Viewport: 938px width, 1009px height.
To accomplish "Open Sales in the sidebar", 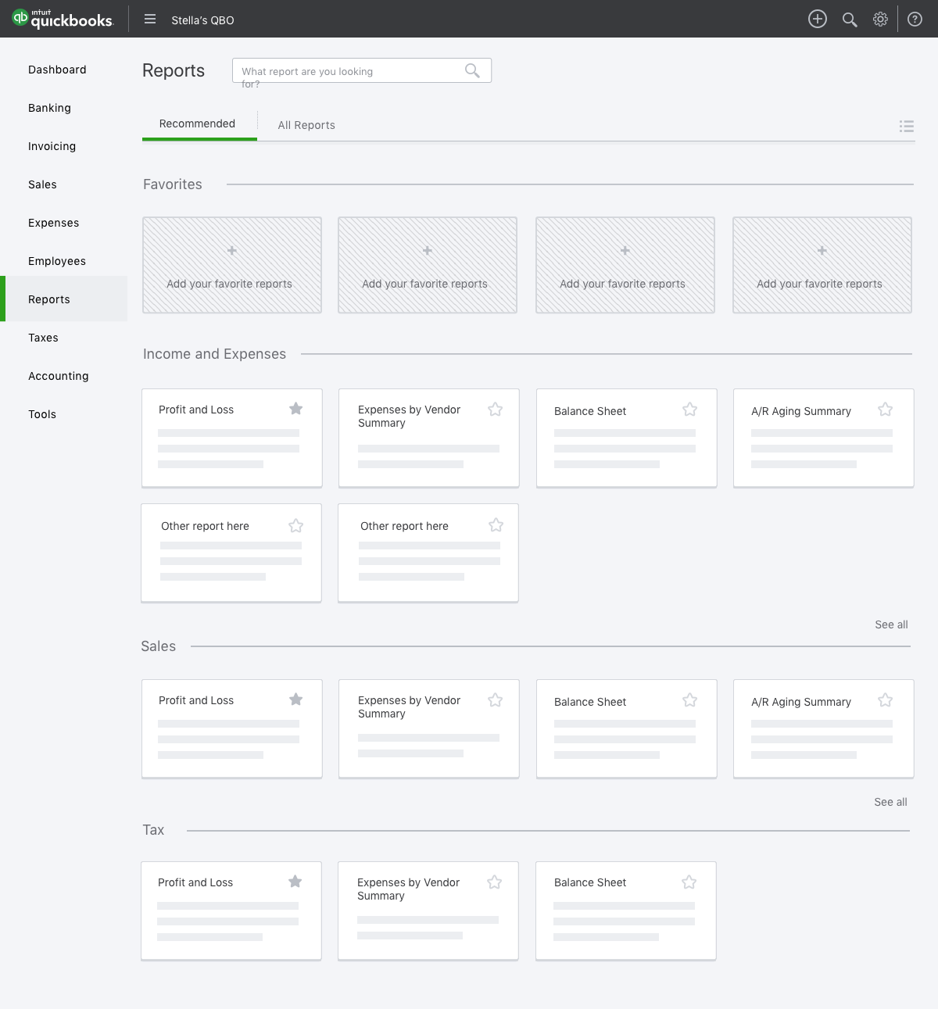I will pos(42,184).
